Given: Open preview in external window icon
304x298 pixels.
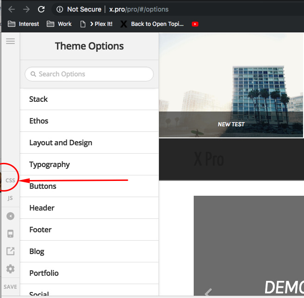Looking at the screenshot, I should click(10, 251).
